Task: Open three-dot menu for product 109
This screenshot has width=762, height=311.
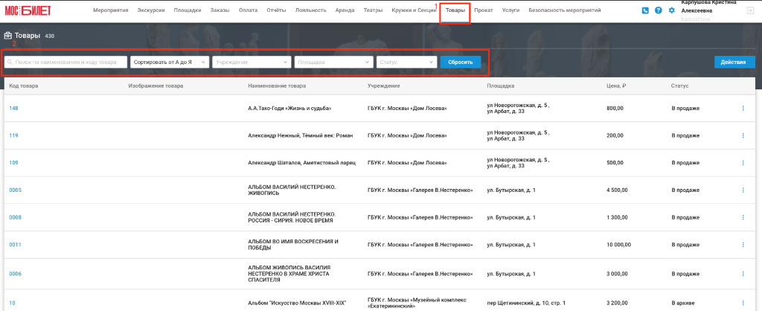Action: click(743, 163)
